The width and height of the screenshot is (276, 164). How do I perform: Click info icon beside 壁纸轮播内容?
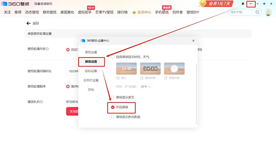pyautogui.click(x=47, y=49)
